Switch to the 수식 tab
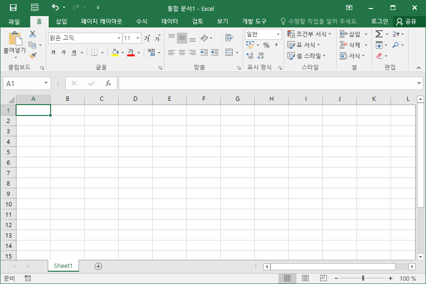 point(141,21)
